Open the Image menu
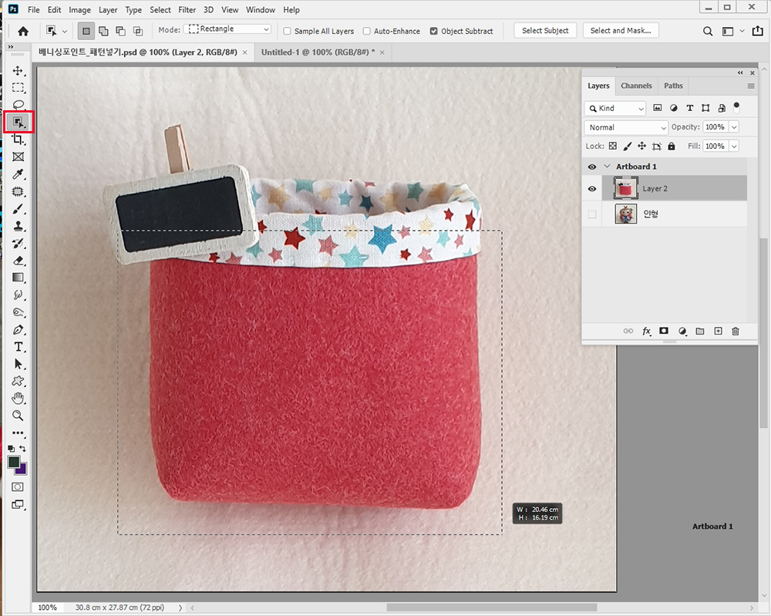The height and width of the screenshot is (616, 771). click(x=79, y=10)
